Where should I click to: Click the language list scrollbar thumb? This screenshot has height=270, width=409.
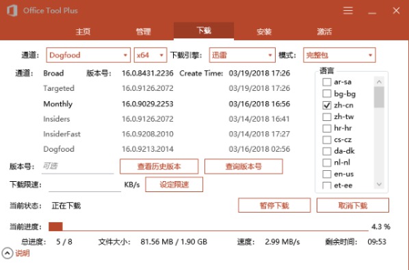(379, 97)
